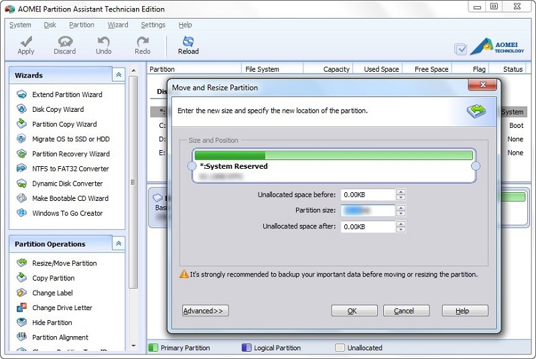Open NTFS to FAT32 Converter icon
This screenshot has height=359, width=536.
click(x=21, y=168)
